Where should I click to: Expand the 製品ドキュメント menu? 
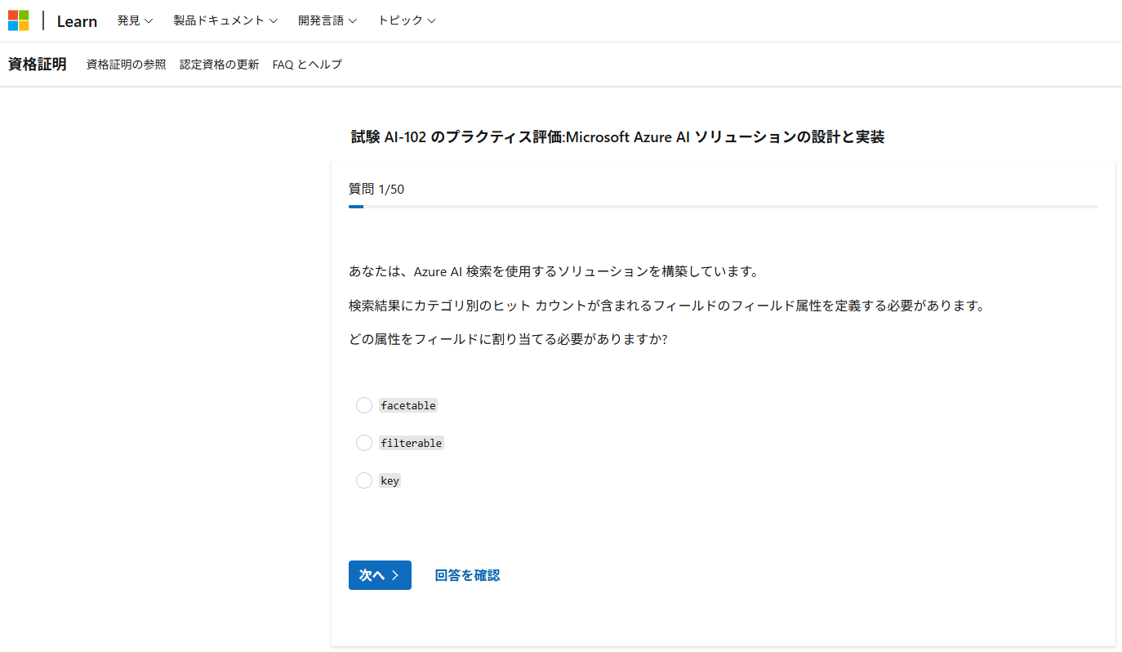click(225, 21)
